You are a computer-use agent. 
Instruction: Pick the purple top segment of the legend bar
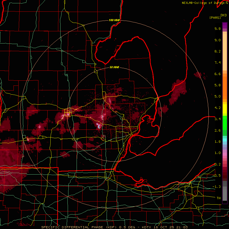point(225,25)
